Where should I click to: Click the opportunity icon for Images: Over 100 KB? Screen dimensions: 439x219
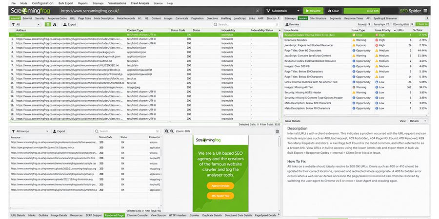(354, 66)
